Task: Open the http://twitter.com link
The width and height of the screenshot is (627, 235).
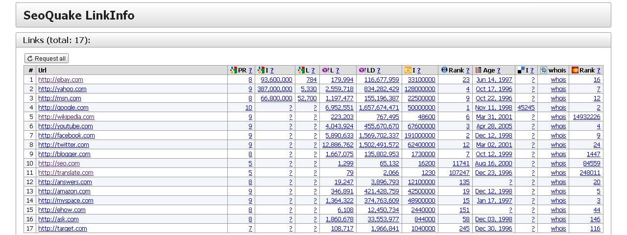Action: pyautogui.click(x=64, y=145)
